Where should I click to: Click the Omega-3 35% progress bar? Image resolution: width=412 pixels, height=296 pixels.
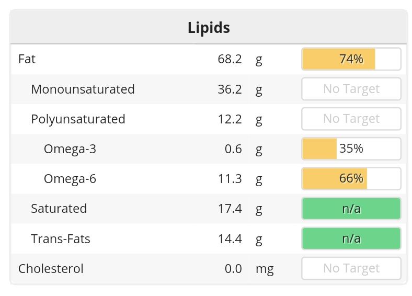[351, 149]
